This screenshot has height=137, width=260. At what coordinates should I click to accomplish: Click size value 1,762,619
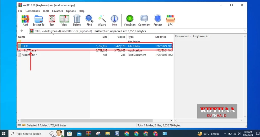pos(102,46)
